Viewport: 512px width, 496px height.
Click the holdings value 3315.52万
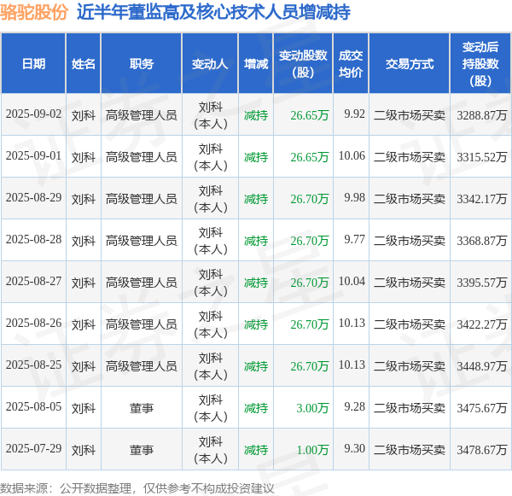click(481, 157)
